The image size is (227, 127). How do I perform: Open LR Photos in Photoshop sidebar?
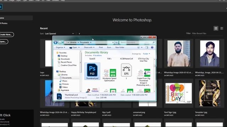tap(4, 23)
